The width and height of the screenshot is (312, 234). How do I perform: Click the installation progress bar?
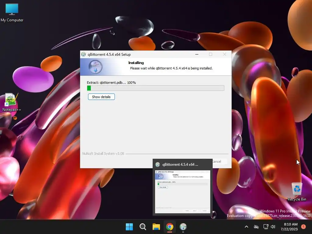point(156,88)
